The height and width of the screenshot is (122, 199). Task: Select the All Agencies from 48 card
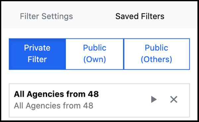[x=99, y=100]
